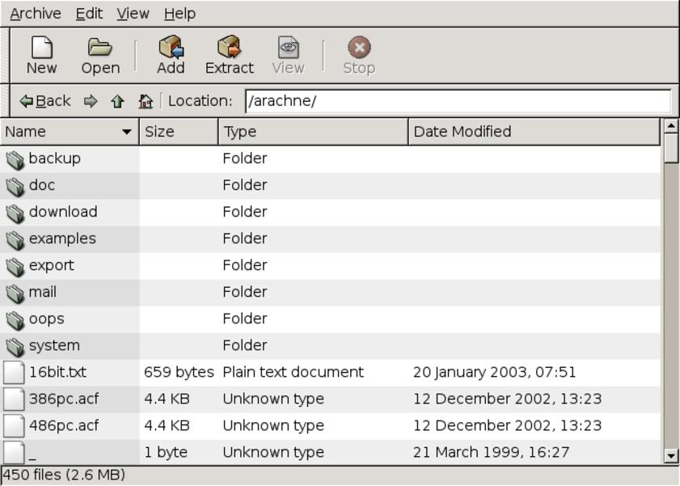The image size is (680, 486).
Task: Click in the Location path field
Action: [458, 101]
